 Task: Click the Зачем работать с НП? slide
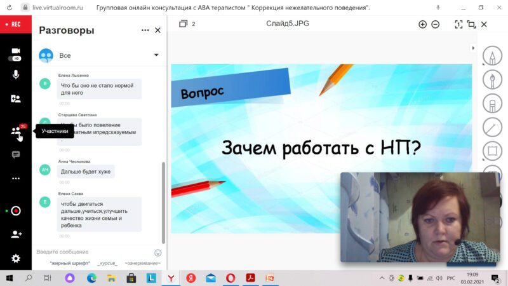tap(321, 148)
